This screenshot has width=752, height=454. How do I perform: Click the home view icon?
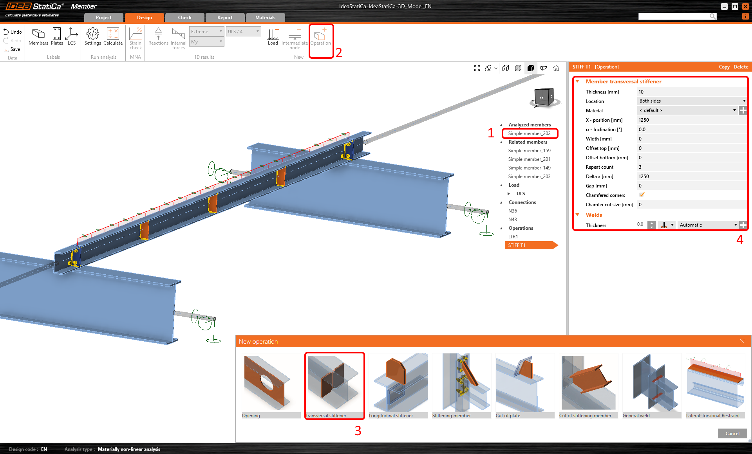(556, 68)
